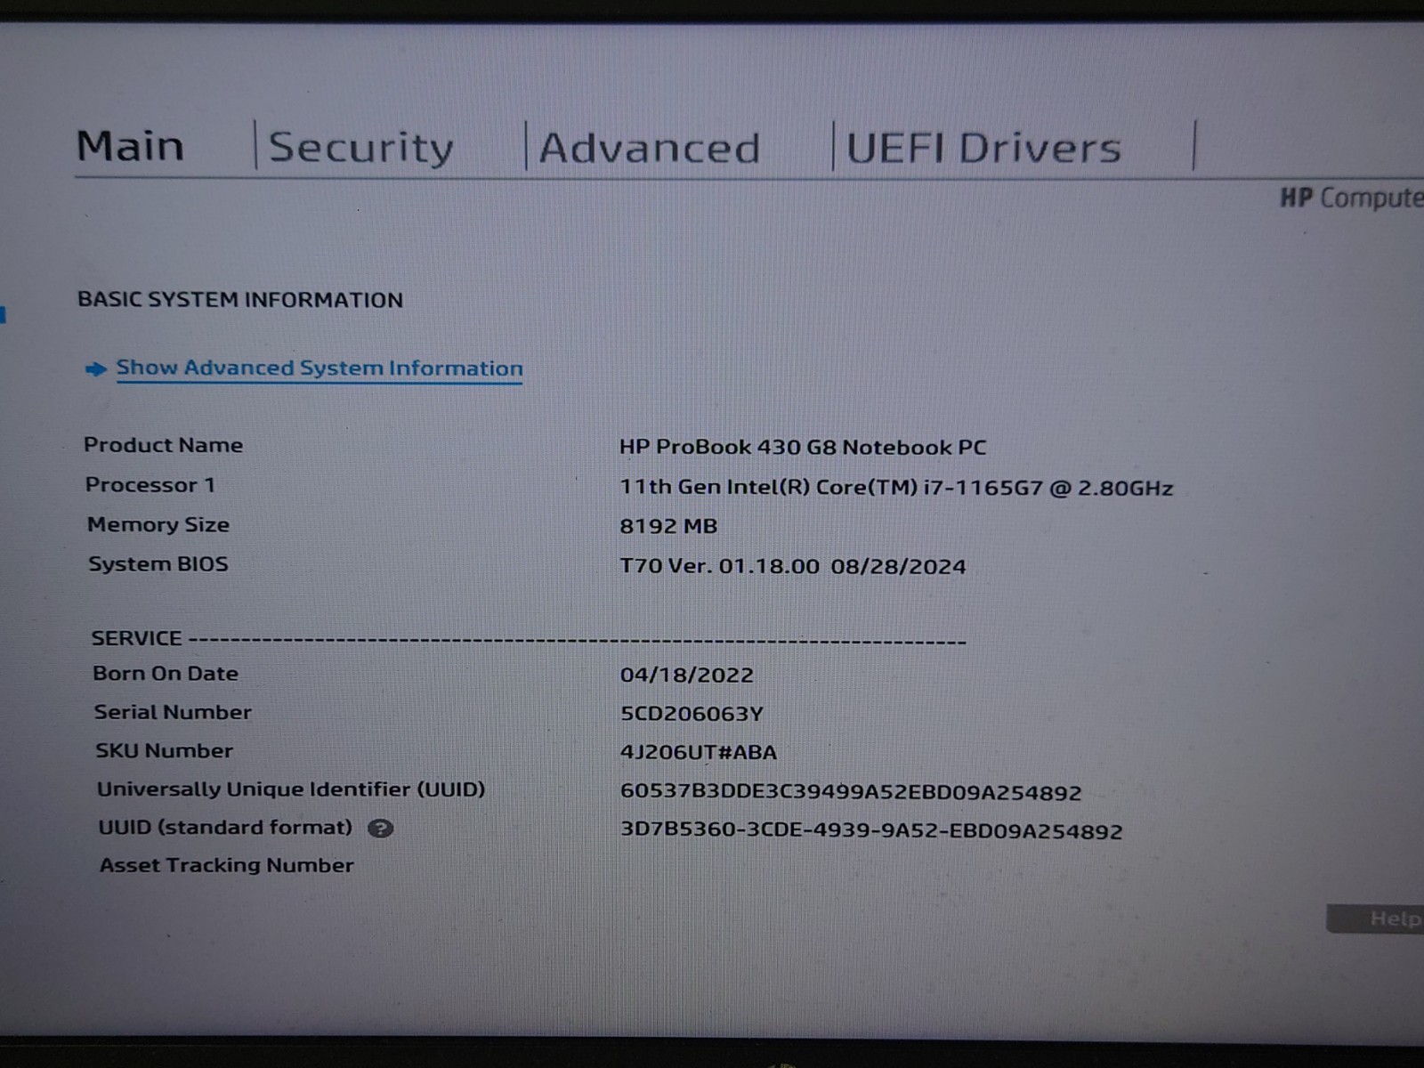This screenshot has width=1424, height=1068.
Task: Click the serial value 5CD206063Y
Action: 692,714
